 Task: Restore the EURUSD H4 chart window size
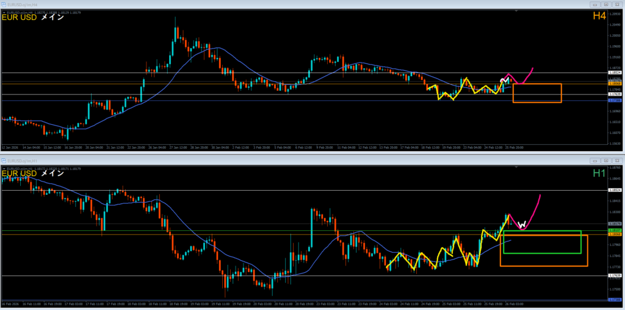pos(606,4)
